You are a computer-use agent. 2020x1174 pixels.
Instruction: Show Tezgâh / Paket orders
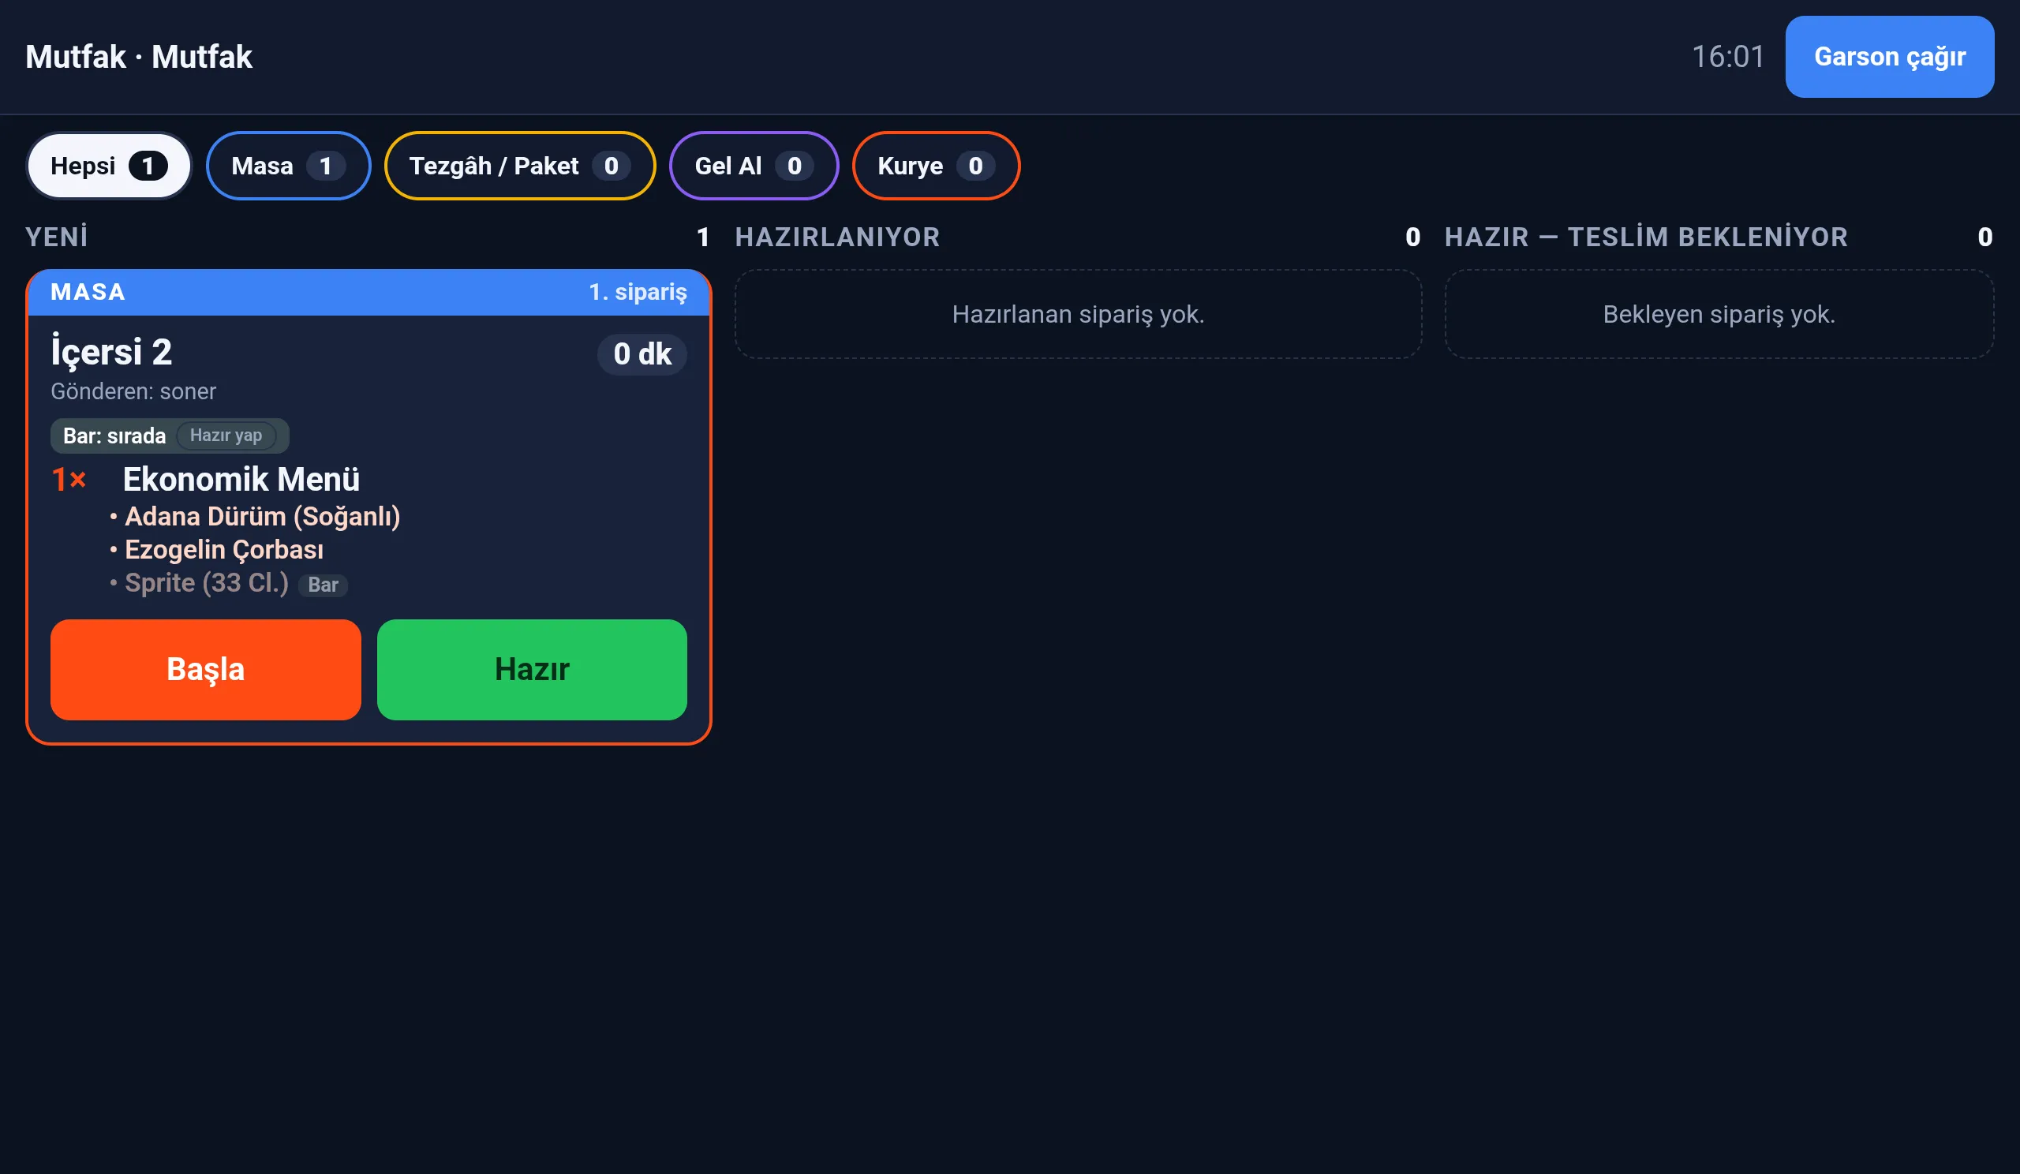click(x=519, y=166)
